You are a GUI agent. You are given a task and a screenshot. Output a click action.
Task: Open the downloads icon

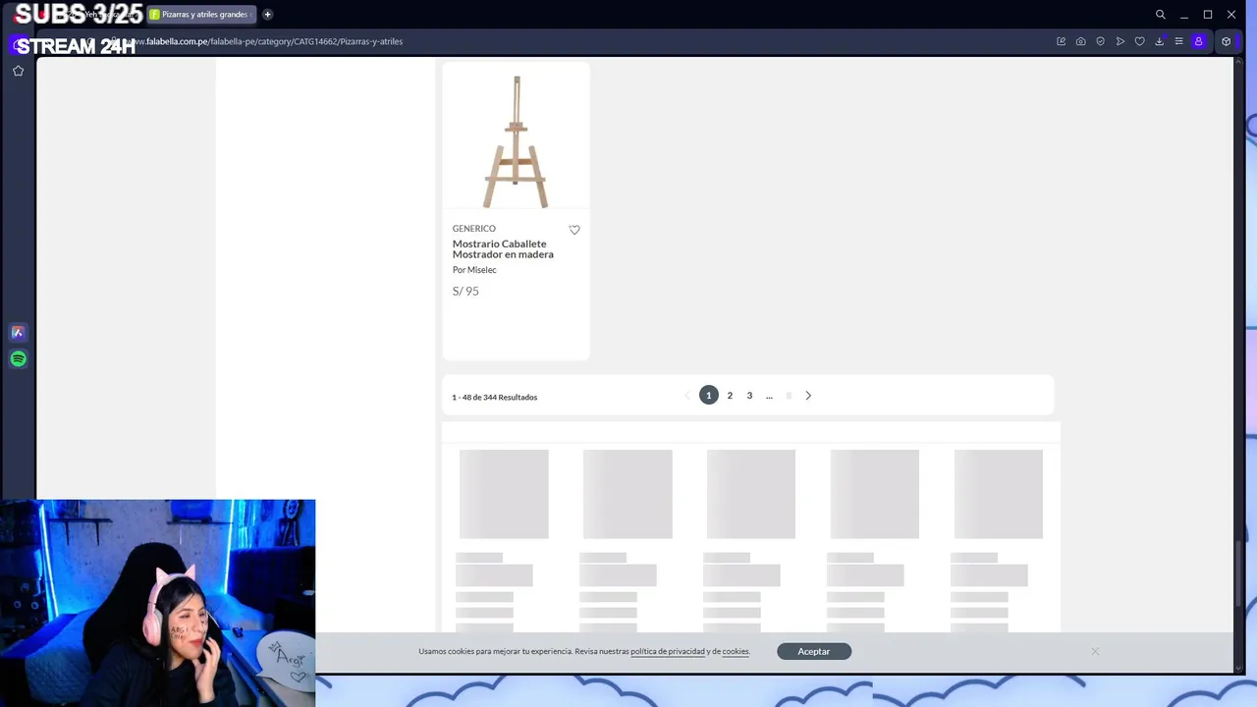pyautogui.click(x=1159, y=41)
